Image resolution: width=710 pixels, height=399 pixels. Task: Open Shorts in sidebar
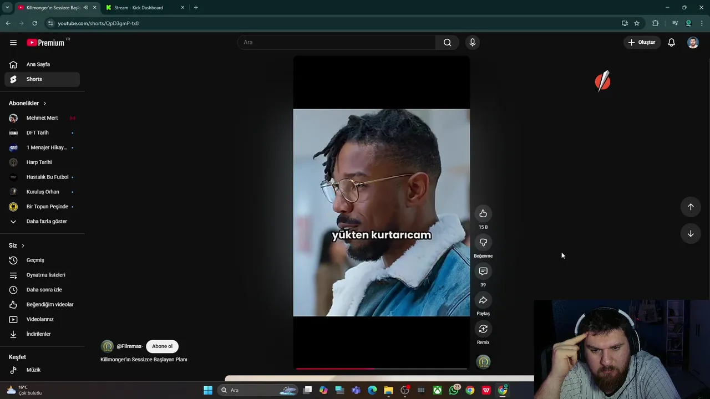tap(42, 79)
